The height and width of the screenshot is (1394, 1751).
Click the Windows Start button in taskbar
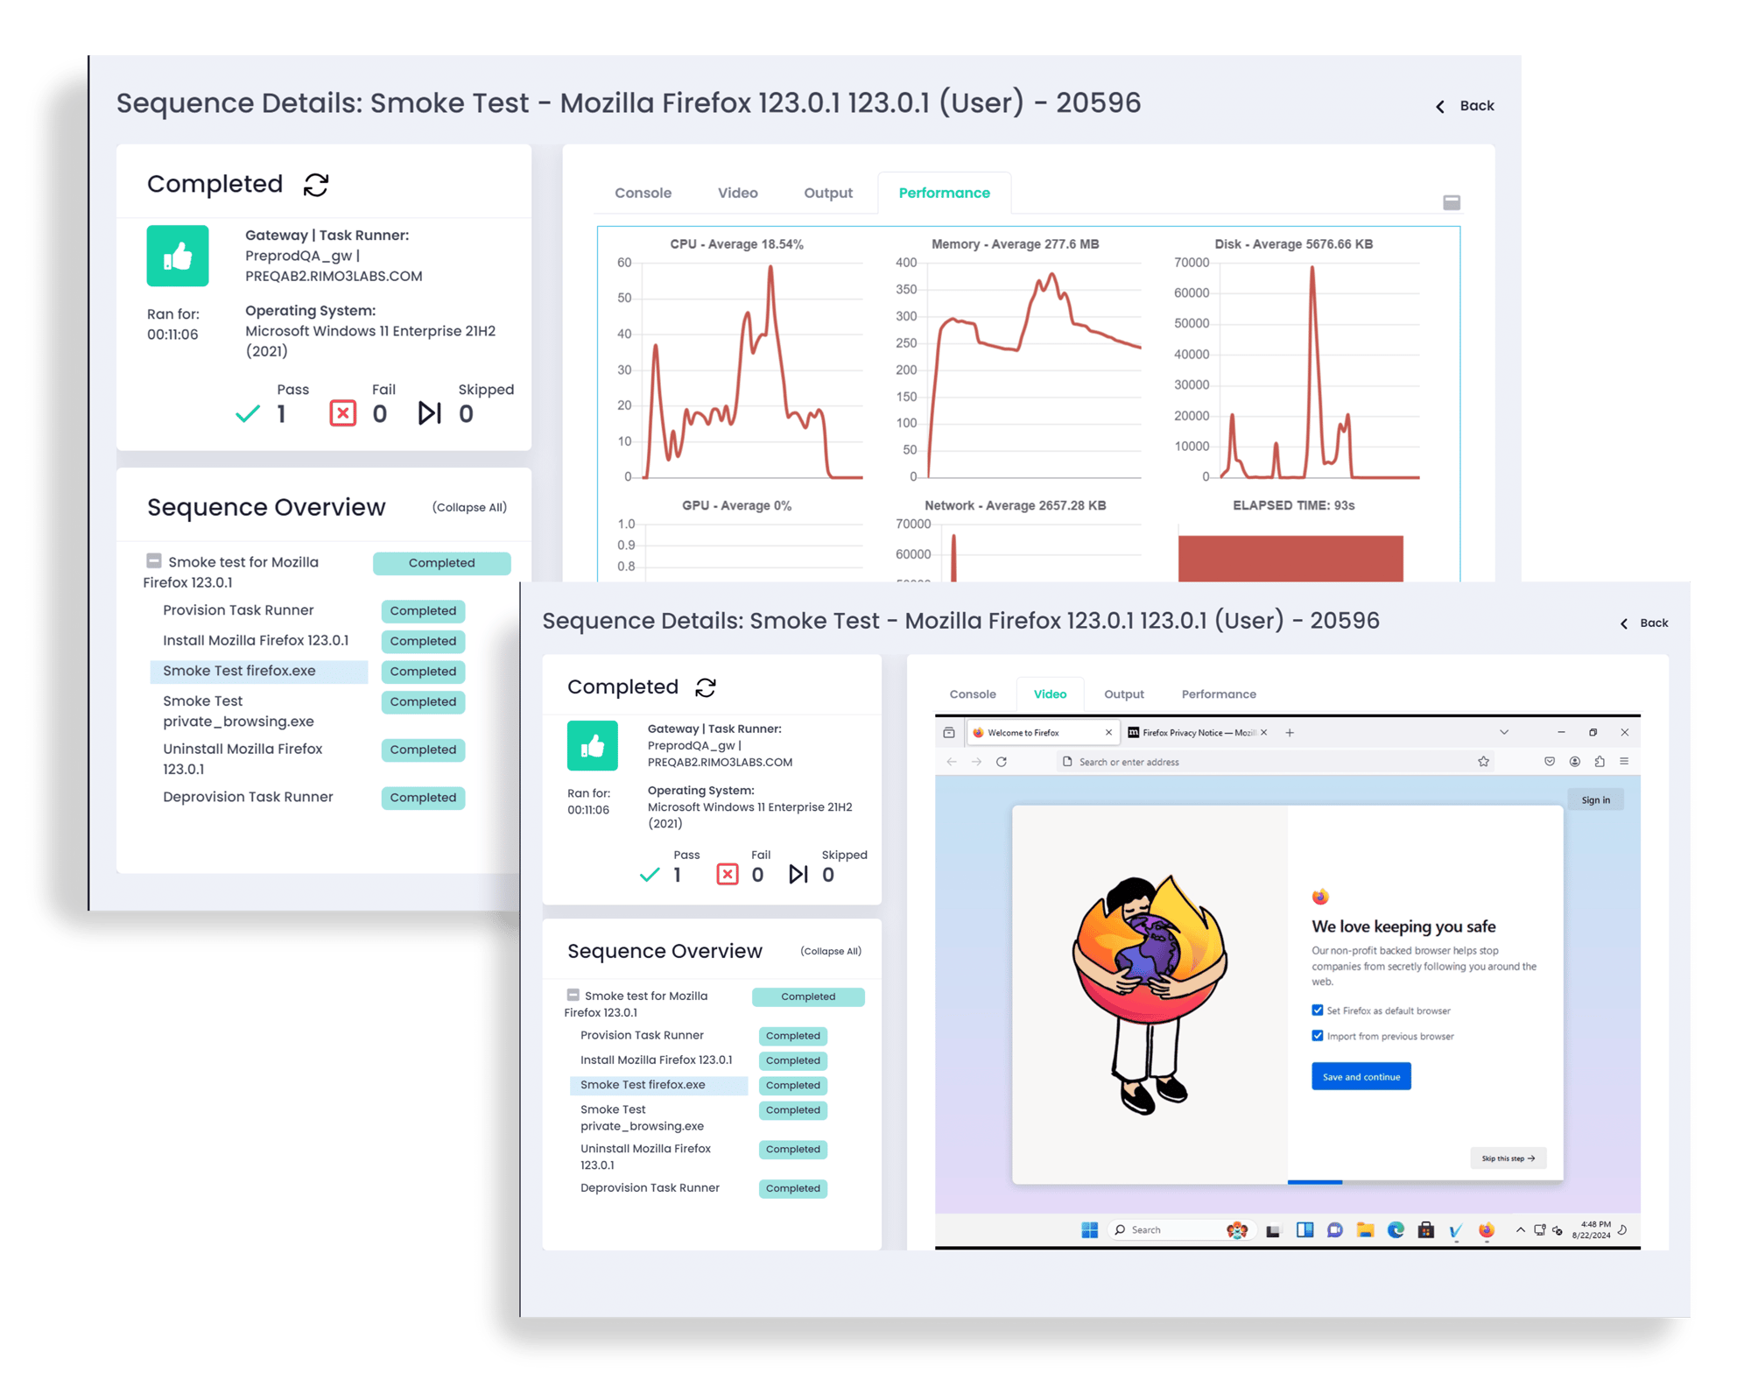[x=1089, y=1230]
